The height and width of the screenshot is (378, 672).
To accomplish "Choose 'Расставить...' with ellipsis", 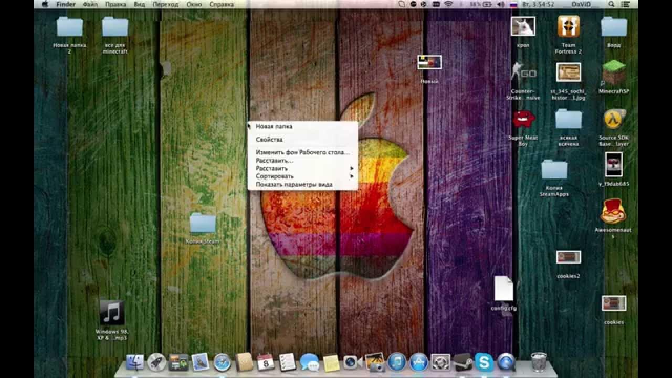I will [x=302, y=161].
